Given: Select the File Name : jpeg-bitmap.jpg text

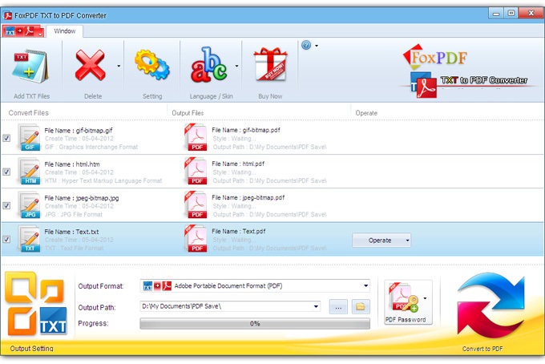Looking at the screenshot, I should (81, 198).
